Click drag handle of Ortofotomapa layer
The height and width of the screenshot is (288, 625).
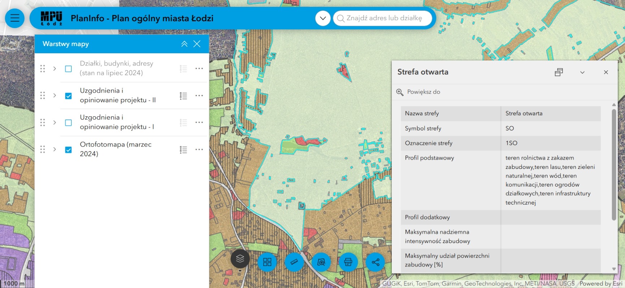click(x=43, y=149)
